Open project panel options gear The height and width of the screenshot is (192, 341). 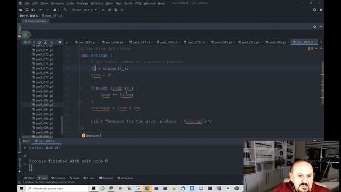click(60, 42)
